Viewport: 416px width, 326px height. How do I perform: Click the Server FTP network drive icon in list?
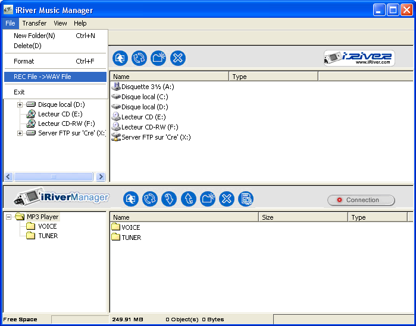tap(116, 137)
